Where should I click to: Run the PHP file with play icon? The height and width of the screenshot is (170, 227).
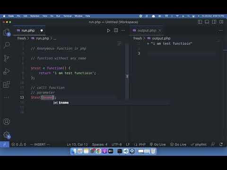[x=108, y=31]
